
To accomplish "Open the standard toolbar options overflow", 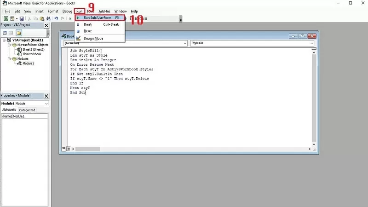I will [181, 19].
